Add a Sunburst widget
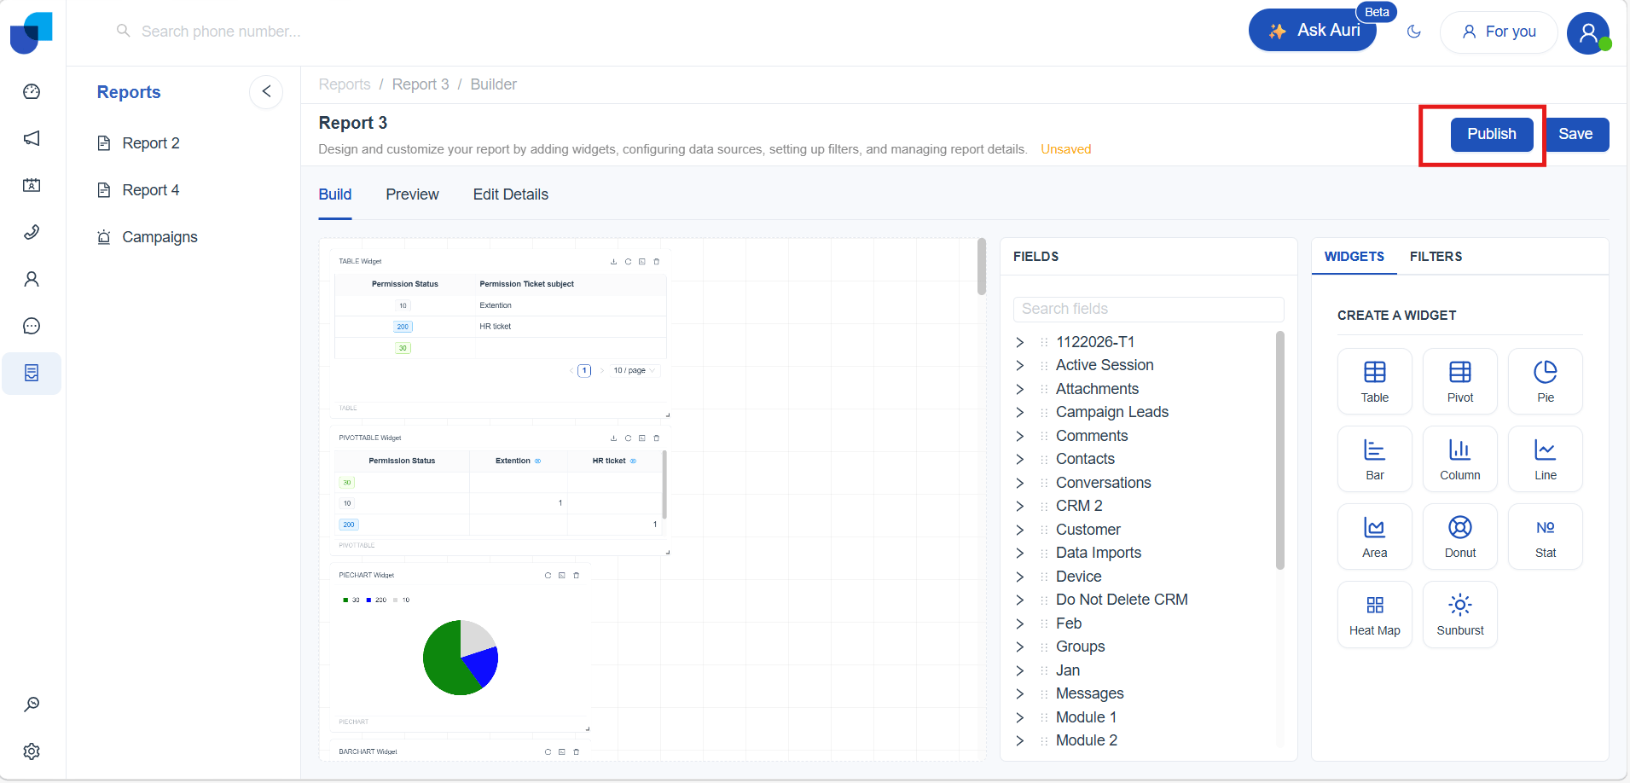This screenshot has width=1630, height=783. (1459, 614)
